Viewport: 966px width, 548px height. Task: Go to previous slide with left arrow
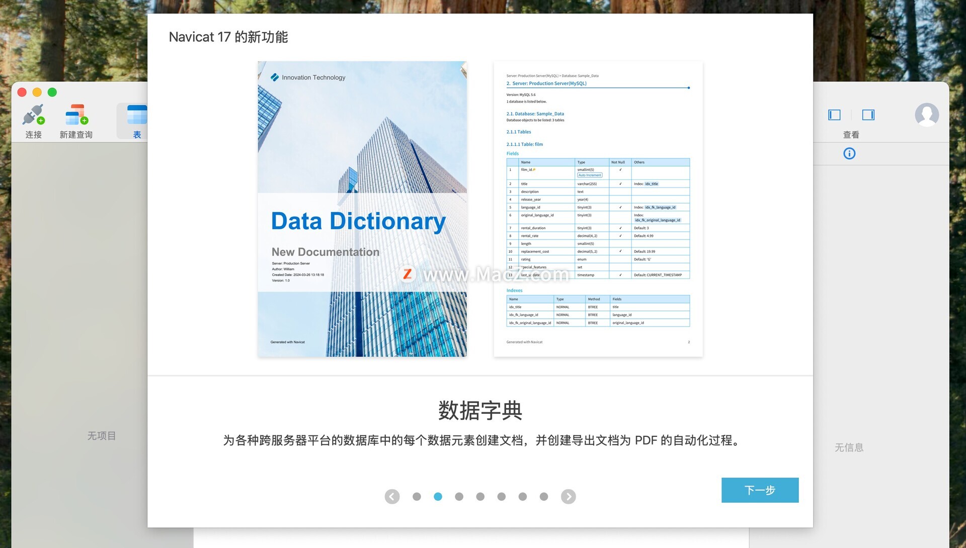[x=392, y=496]
